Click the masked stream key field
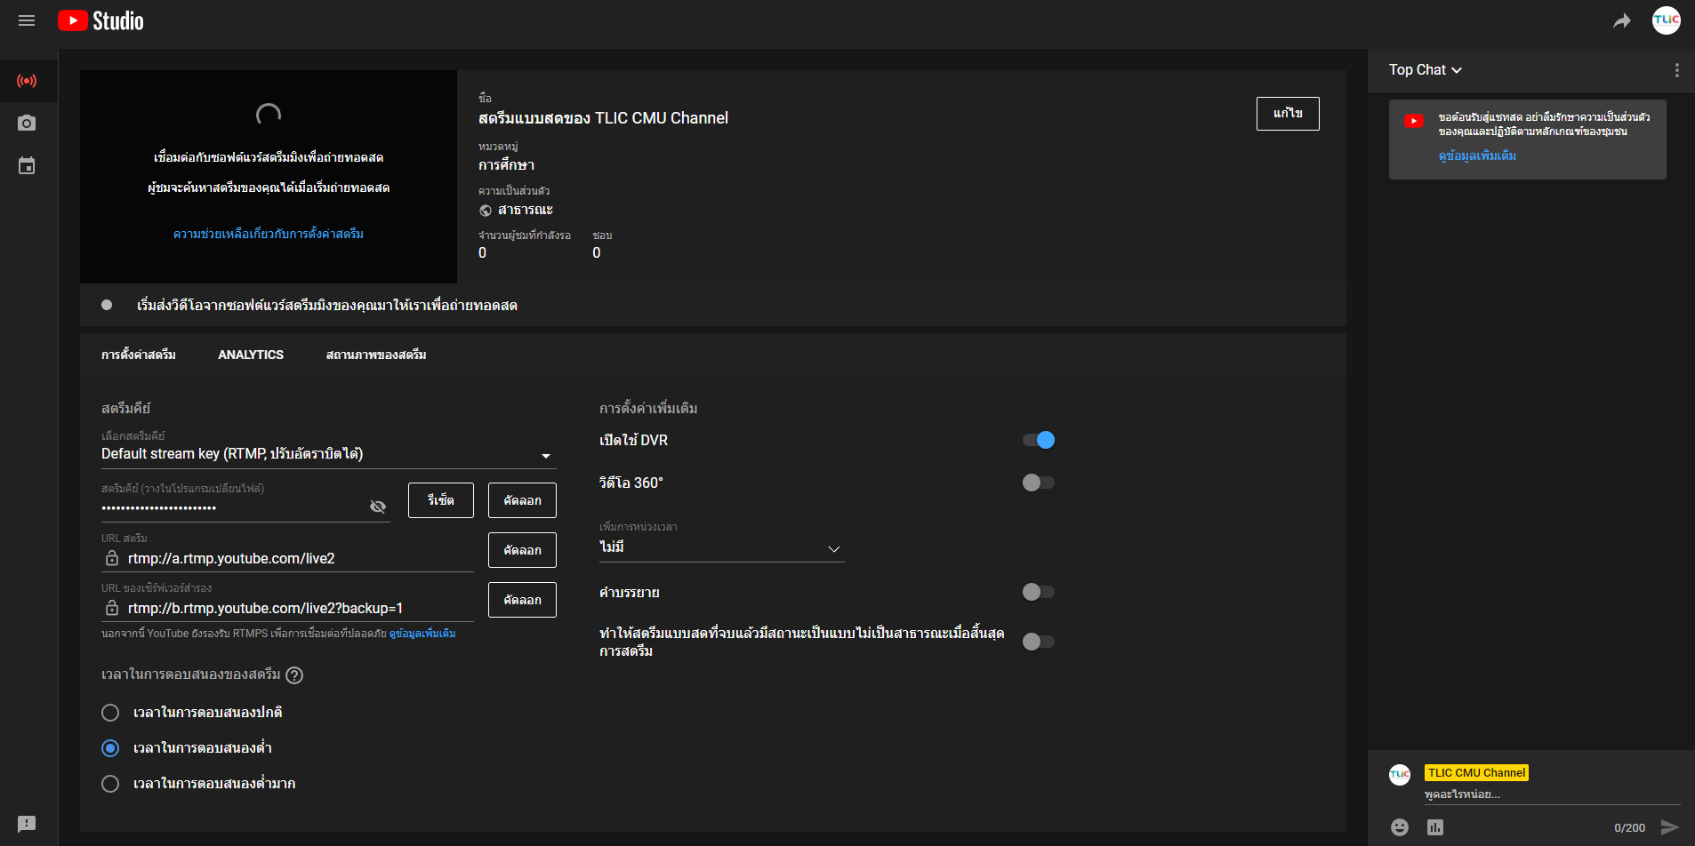1695x846 pixels. [x=233, y=507]
